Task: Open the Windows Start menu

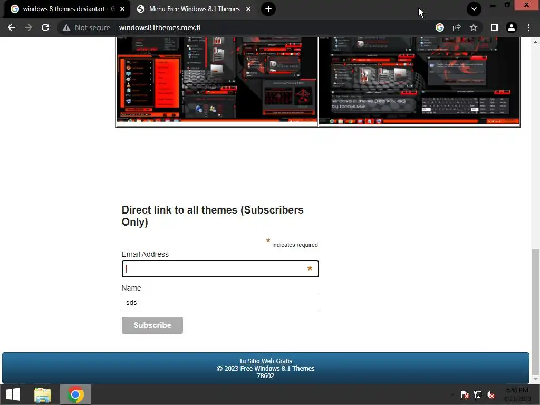Action: (x=13, y=394)
